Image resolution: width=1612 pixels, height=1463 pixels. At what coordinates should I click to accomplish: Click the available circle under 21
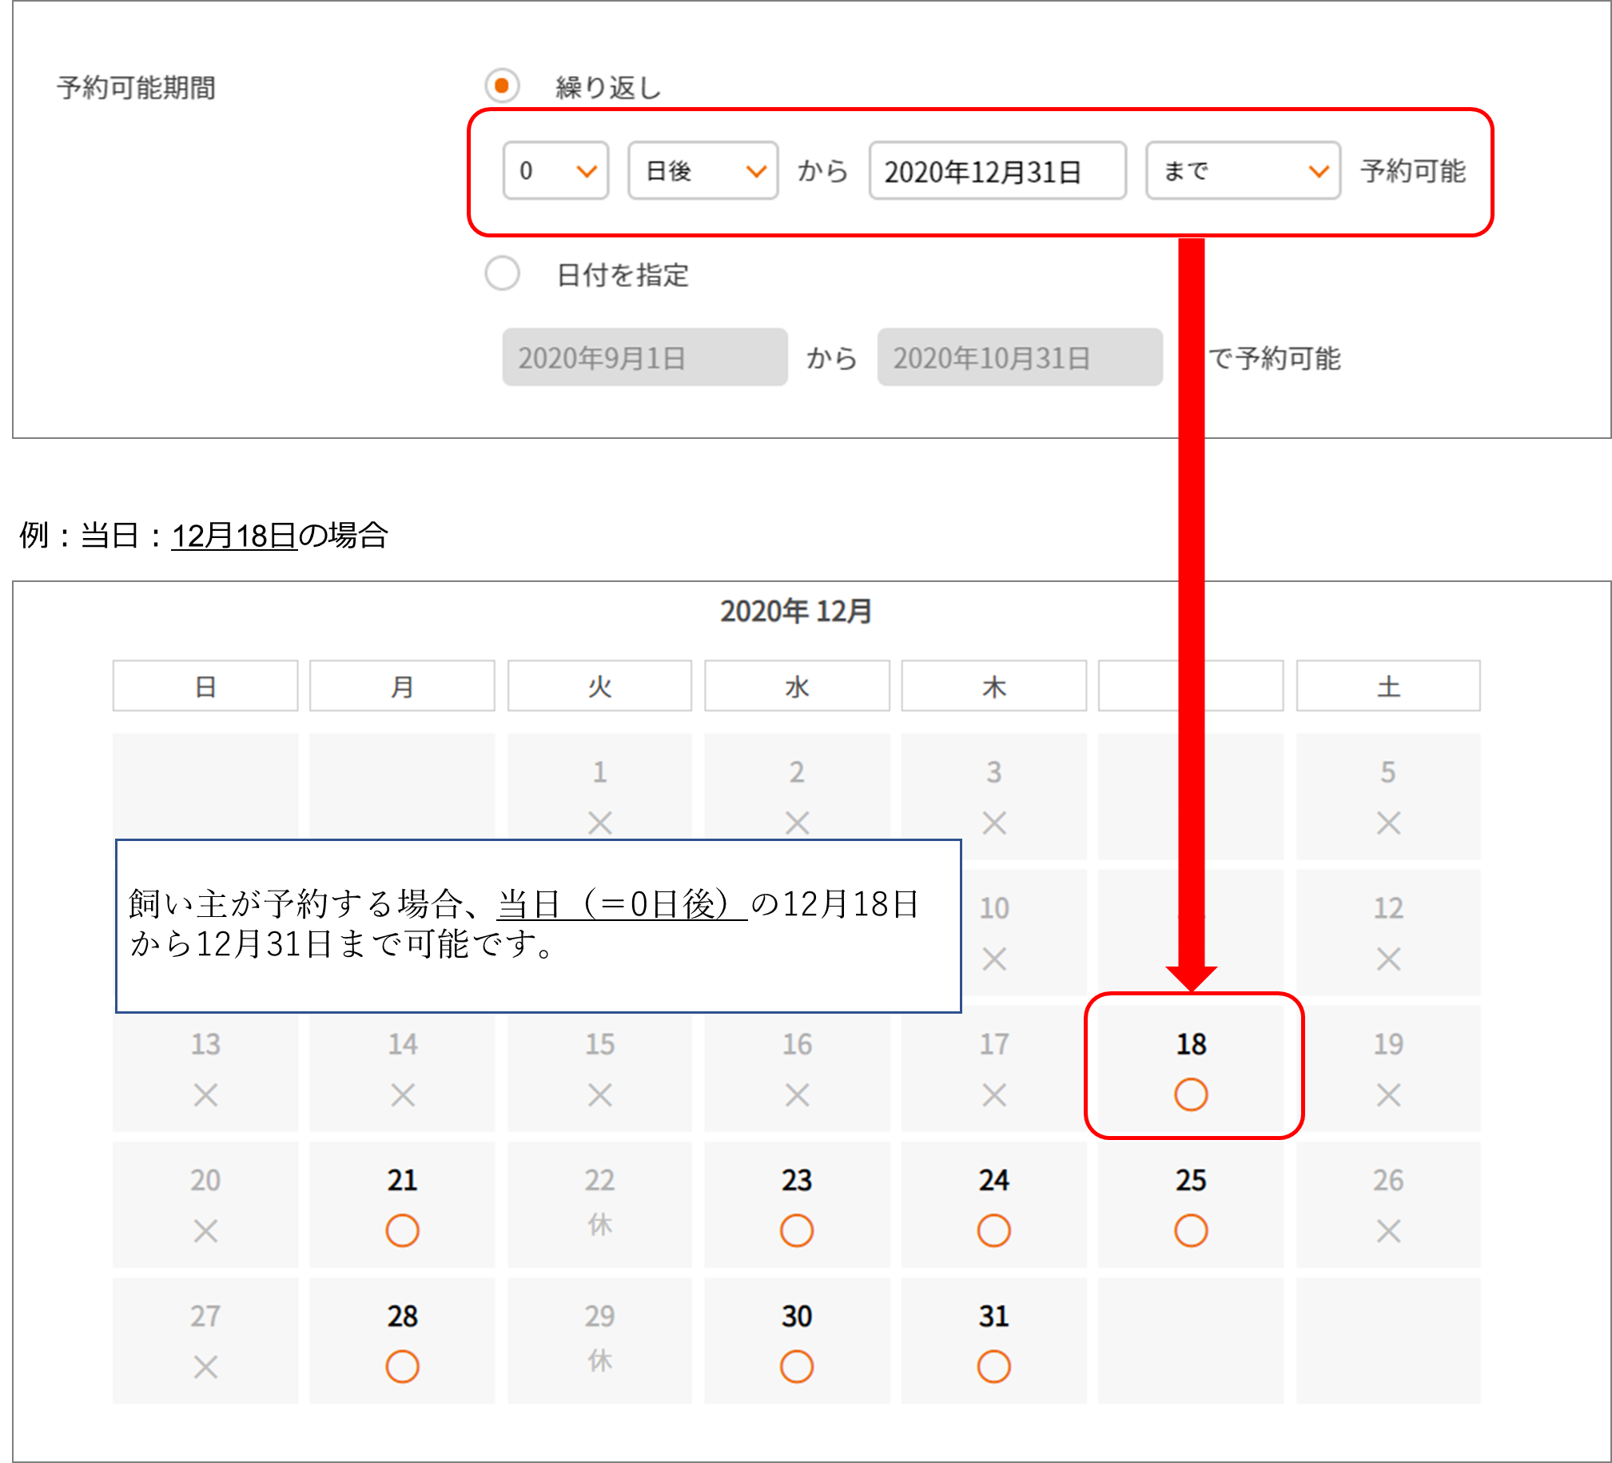coord(402,1230)
